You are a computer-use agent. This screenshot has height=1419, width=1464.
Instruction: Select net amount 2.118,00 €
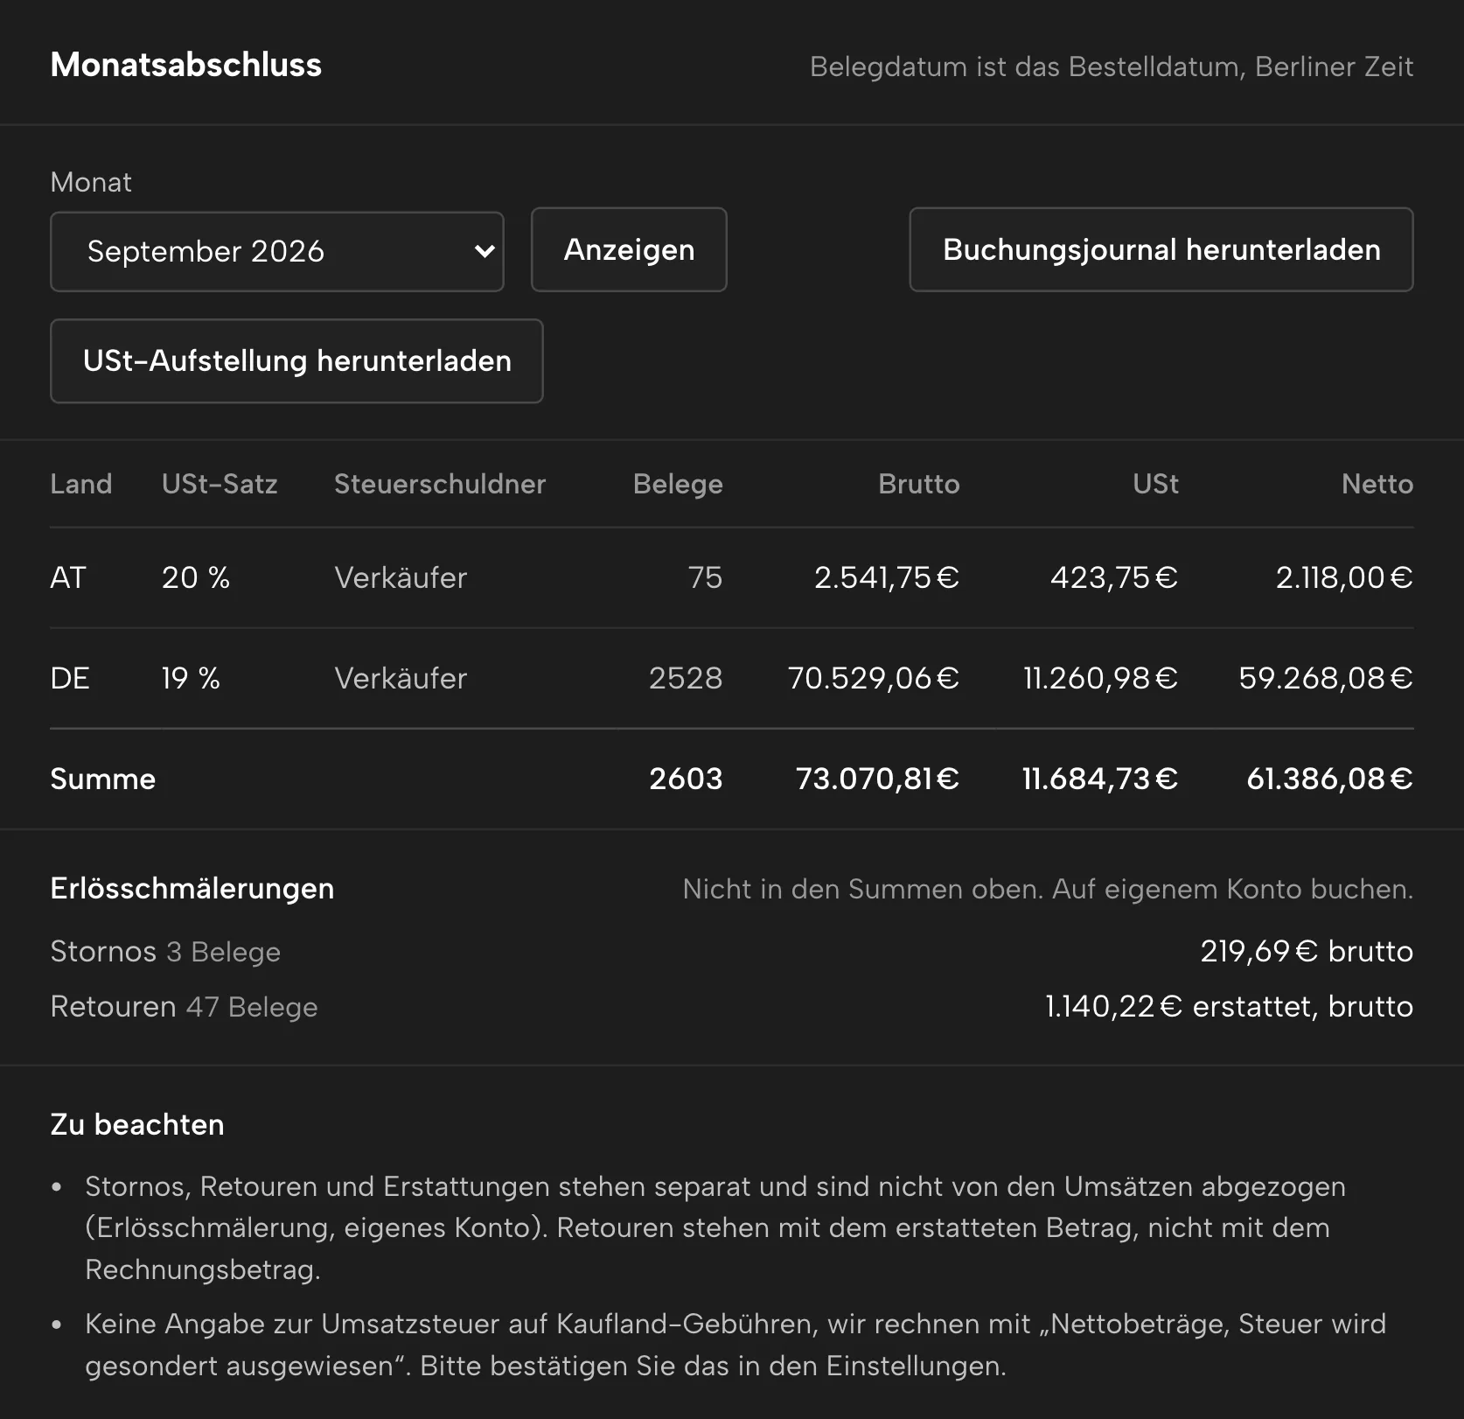click(1344, 577)
